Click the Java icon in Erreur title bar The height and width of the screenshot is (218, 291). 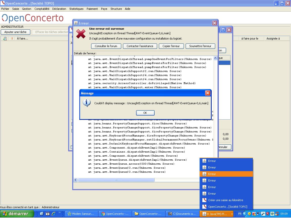76,23
